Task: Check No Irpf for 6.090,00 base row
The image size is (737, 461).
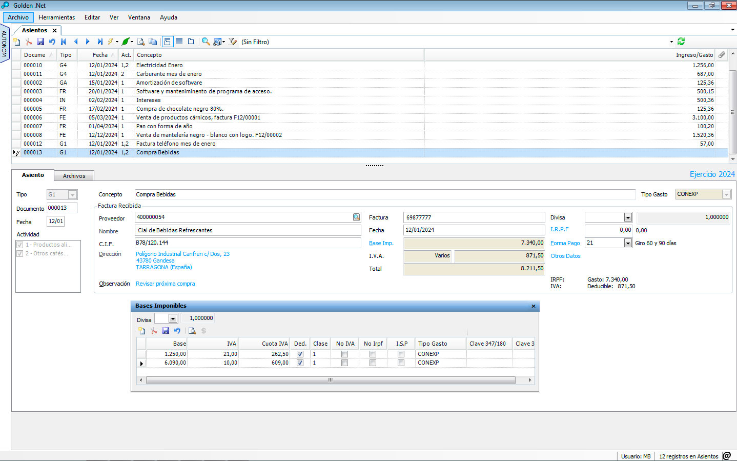Action: 373,363
